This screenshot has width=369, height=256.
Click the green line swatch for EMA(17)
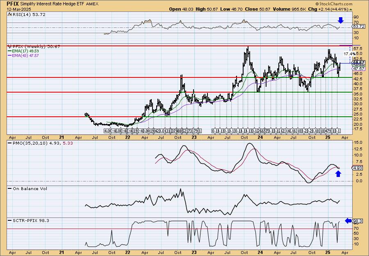[x=10, y=51]
